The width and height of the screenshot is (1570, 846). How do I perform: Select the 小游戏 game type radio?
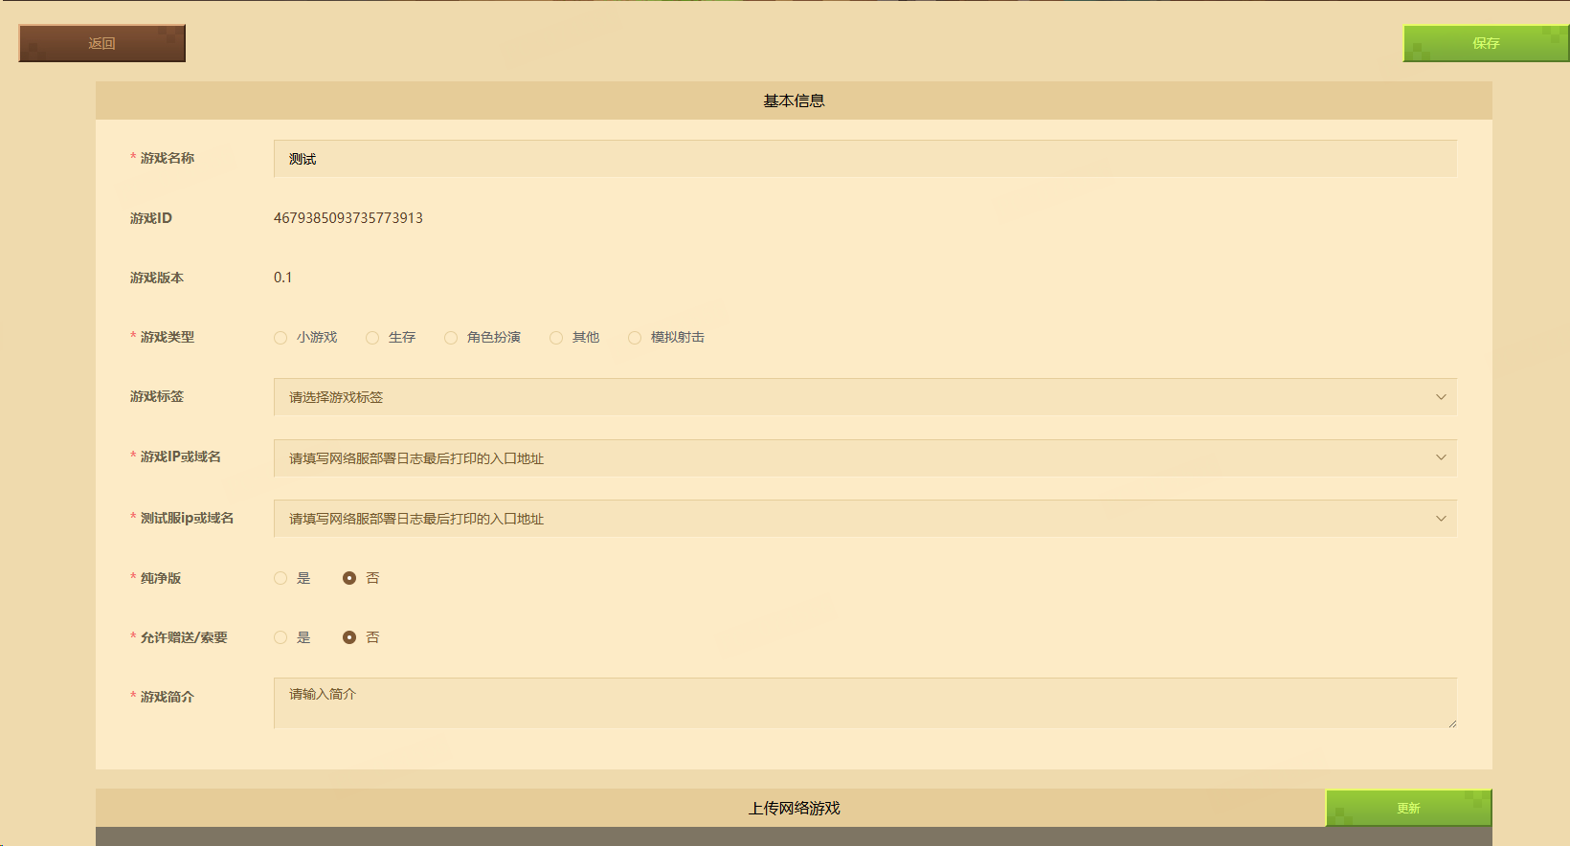(280, 338)
